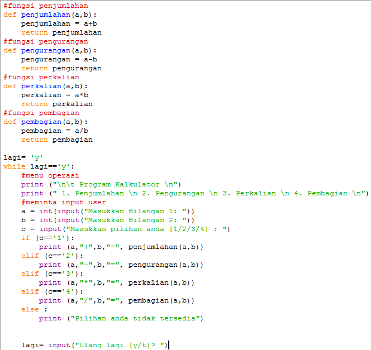Click the comment '#menu operasi'
The height and width of the screenshot is (350, 371).
click(x=50, y=176)
